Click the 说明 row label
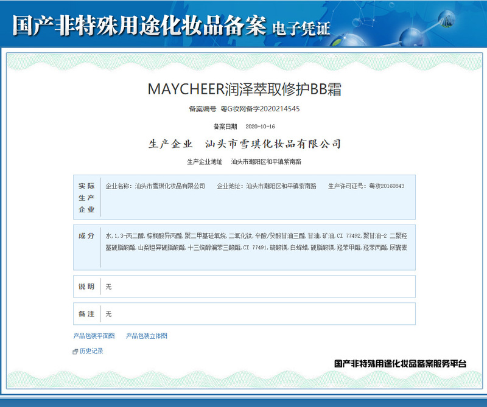 coord(86,287)
